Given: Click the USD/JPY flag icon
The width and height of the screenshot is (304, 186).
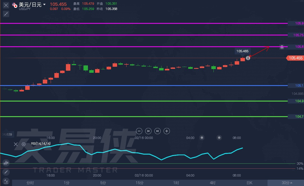Looking at the screenshot, I should [x=14, y=5].
